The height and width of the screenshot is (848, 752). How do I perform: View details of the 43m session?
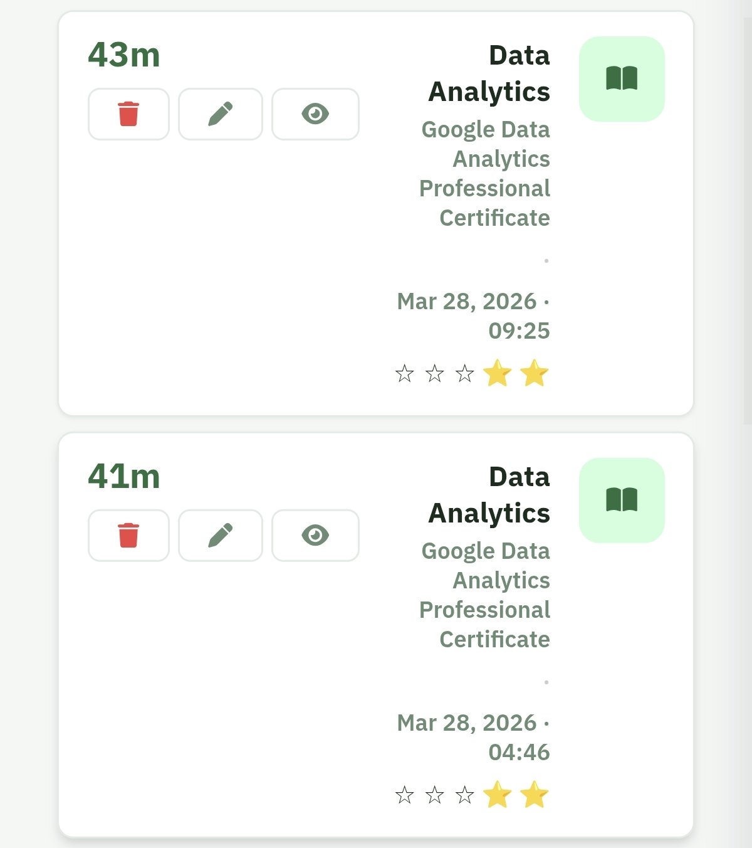point(315,114)
